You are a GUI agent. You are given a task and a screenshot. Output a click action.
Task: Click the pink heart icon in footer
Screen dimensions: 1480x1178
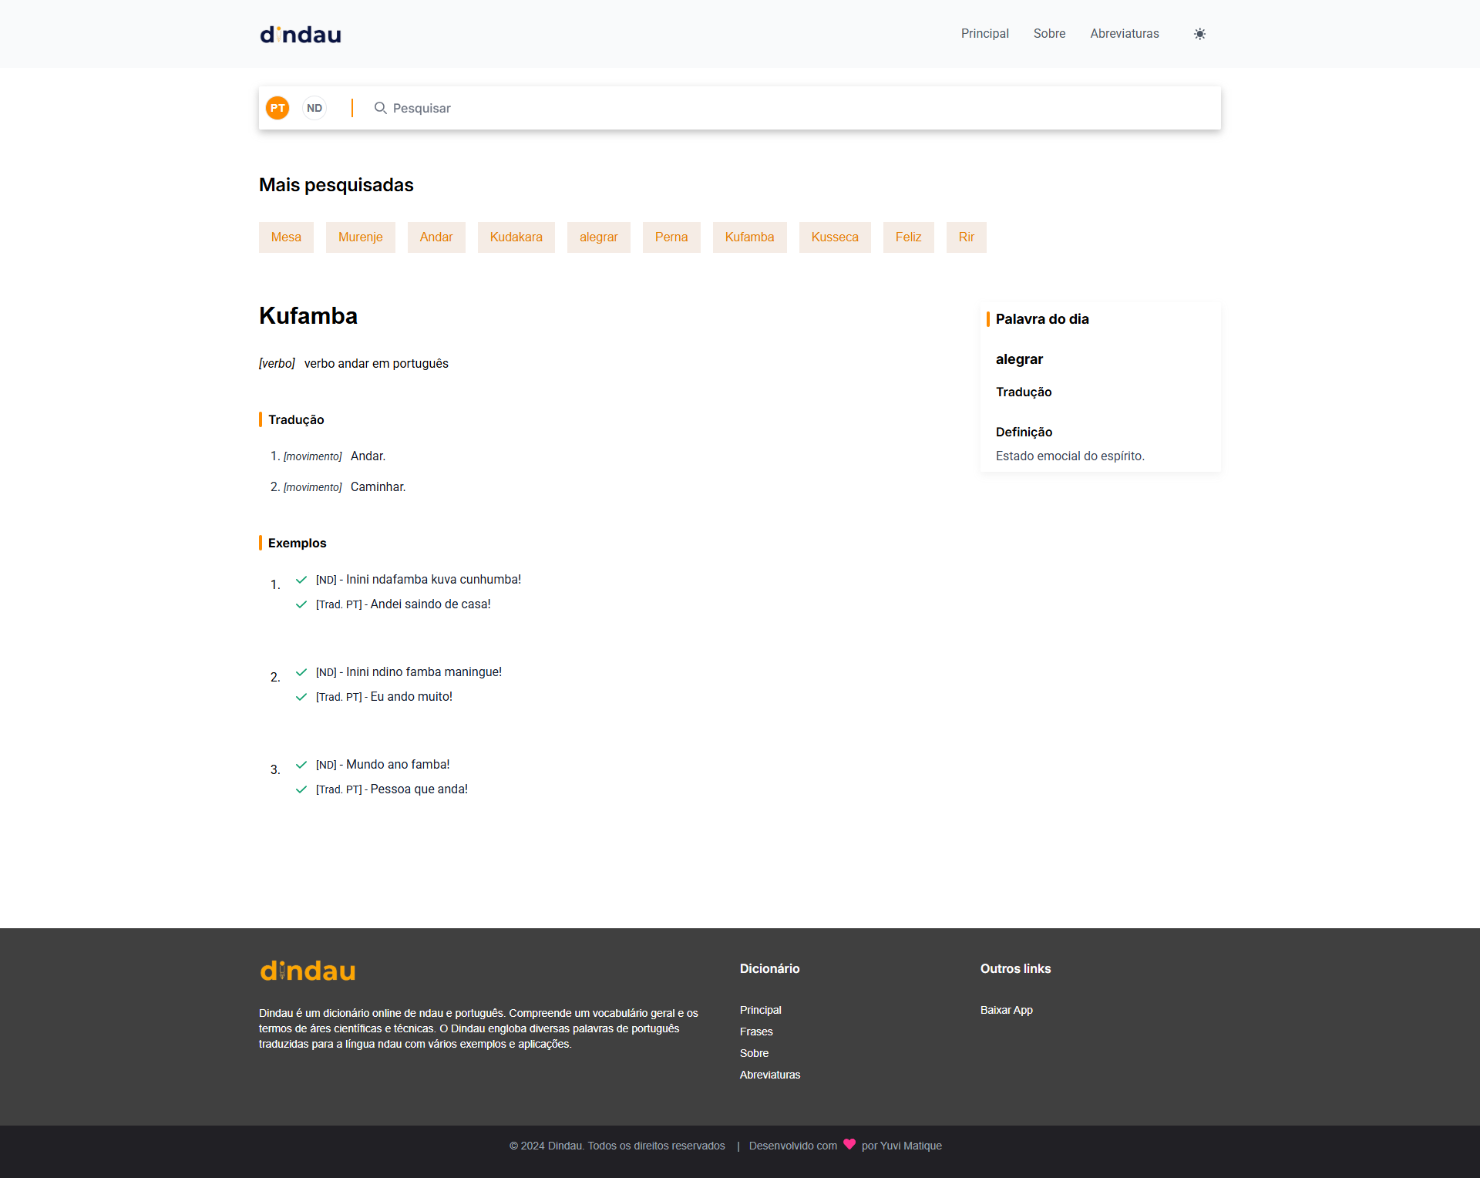point(849,1144)
